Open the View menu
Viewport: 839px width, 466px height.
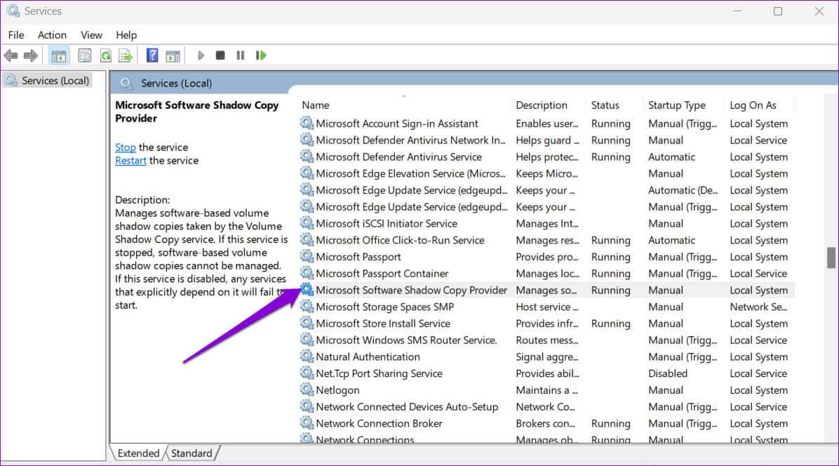pos(91,35)
